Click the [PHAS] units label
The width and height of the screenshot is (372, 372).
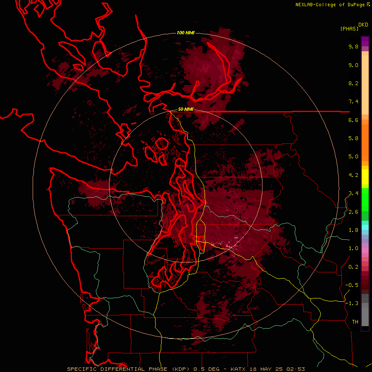pos(349,29)
